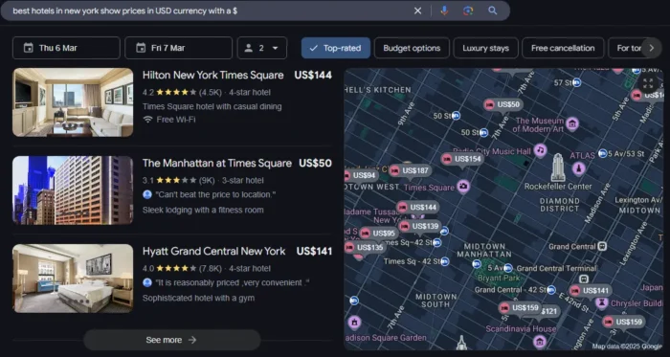
Task: View the Hyatt bedroom photo thumbnail
Action: pos(73,279)
